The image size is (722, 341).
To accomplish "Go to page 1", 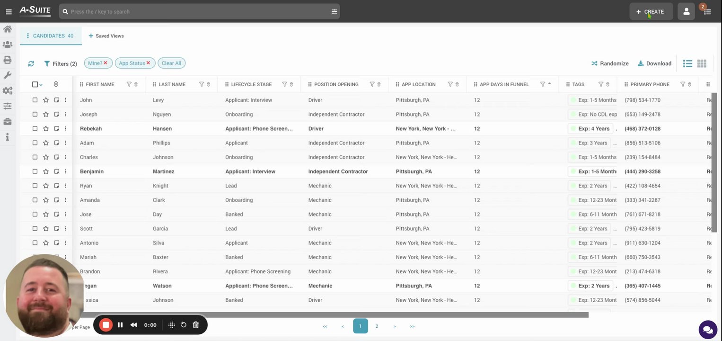I will tap(360, 326).
